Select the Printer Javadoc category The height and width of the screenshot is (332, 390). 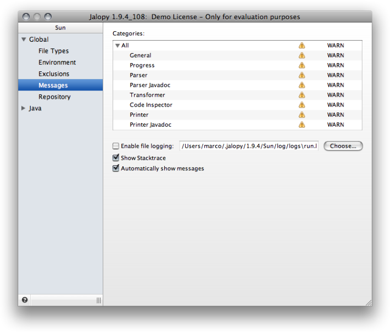tap(237, 125)
